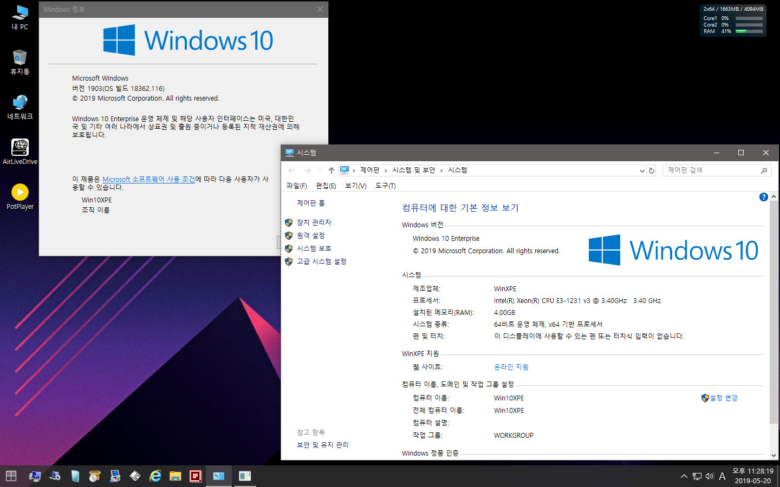Open the Windows Start button
The height and width of the screenshot is (487, 780).
[x=11, y=476]
